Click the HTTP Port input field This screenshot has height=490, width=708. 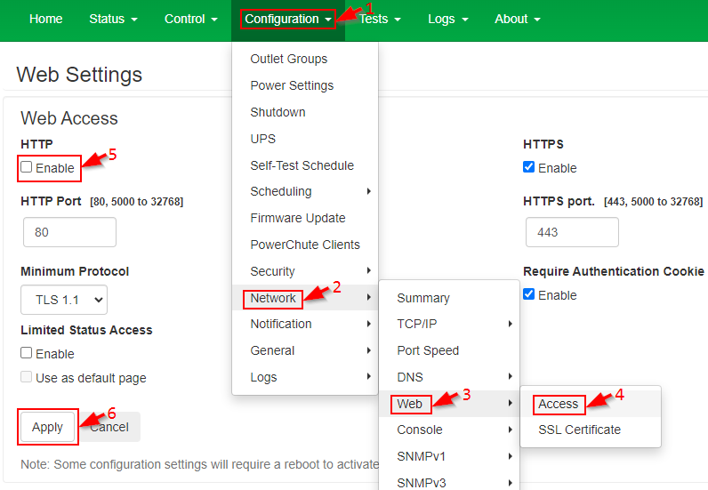tap(69, 232)
